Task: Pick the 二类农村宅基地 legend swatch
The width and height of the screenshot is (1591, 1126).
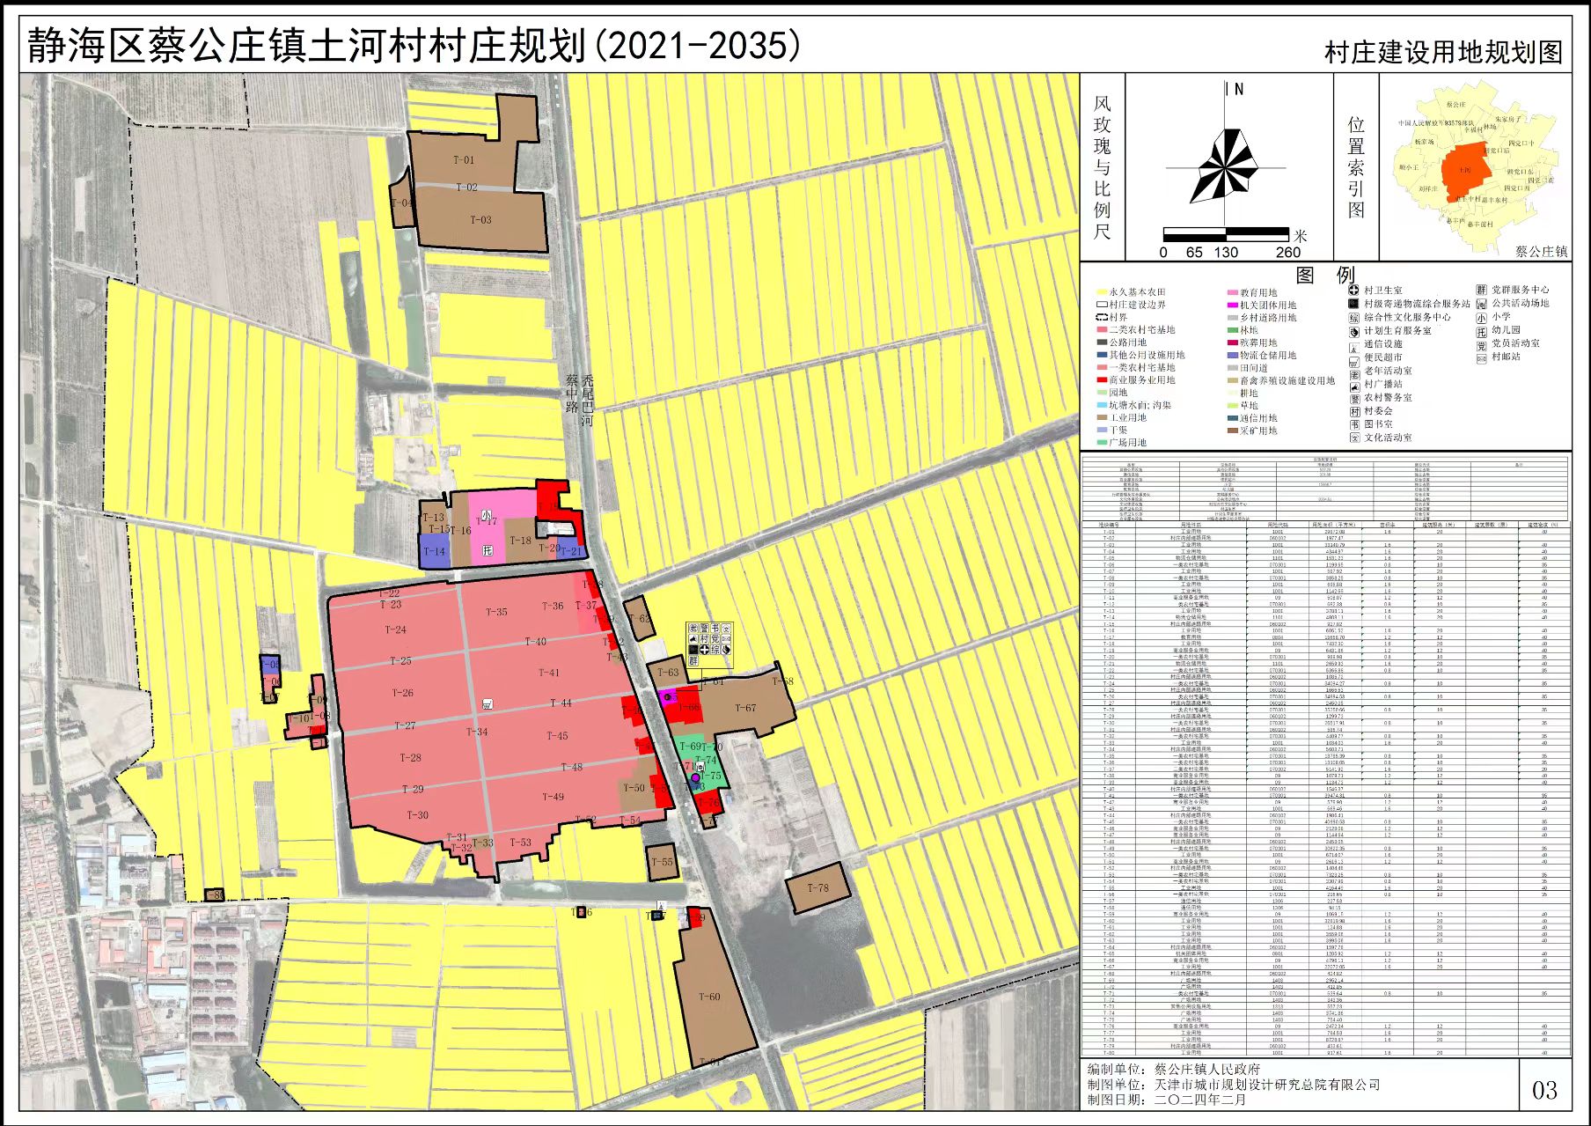Action: click(x=1101, y=330)
